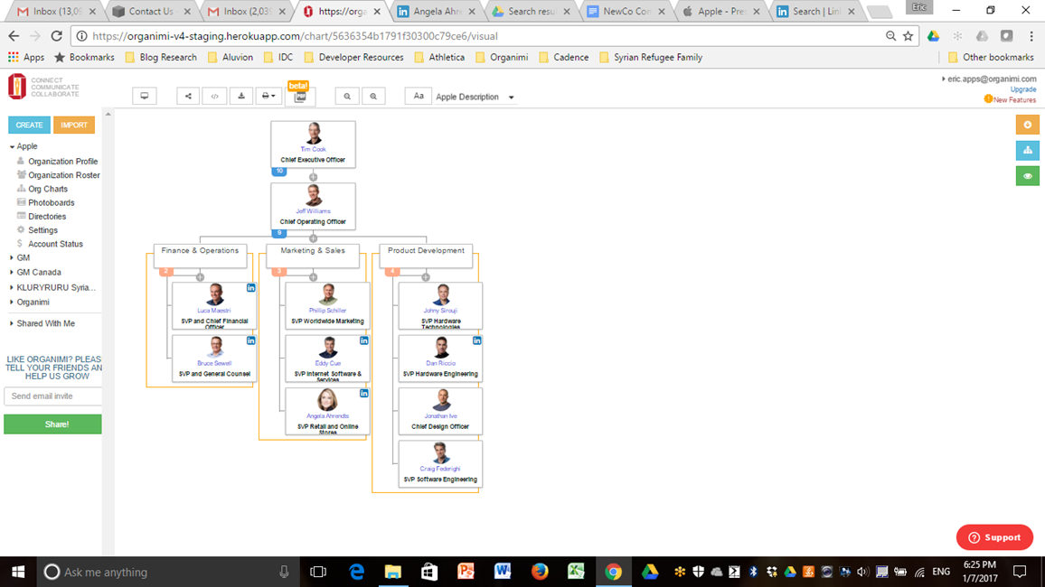Switch to the Angela Ahrendts LinkedIn browser tab
Image resolution: width=1045 pixels, height=587 pixels.
click(x=438, y=12)
